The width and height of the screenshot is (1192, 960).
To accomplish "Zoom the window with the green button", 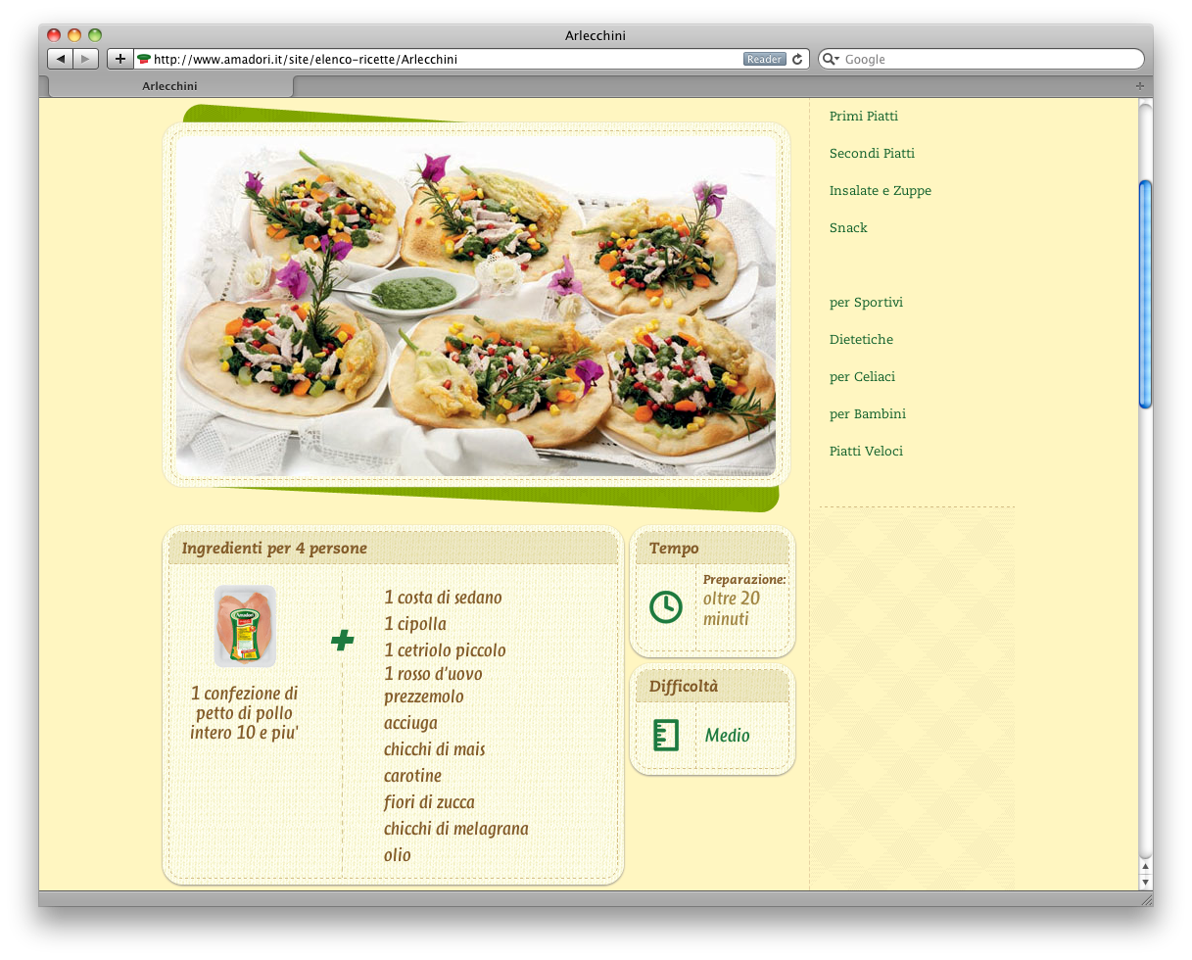I will click(95, 35).
